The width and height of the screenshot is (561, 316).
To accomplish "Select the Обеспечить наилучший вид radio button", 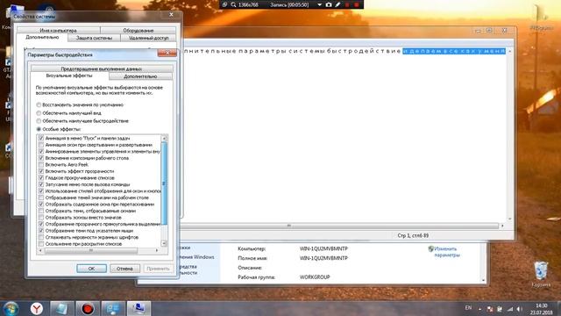I will pyautogui.click(x=39, y=113).
